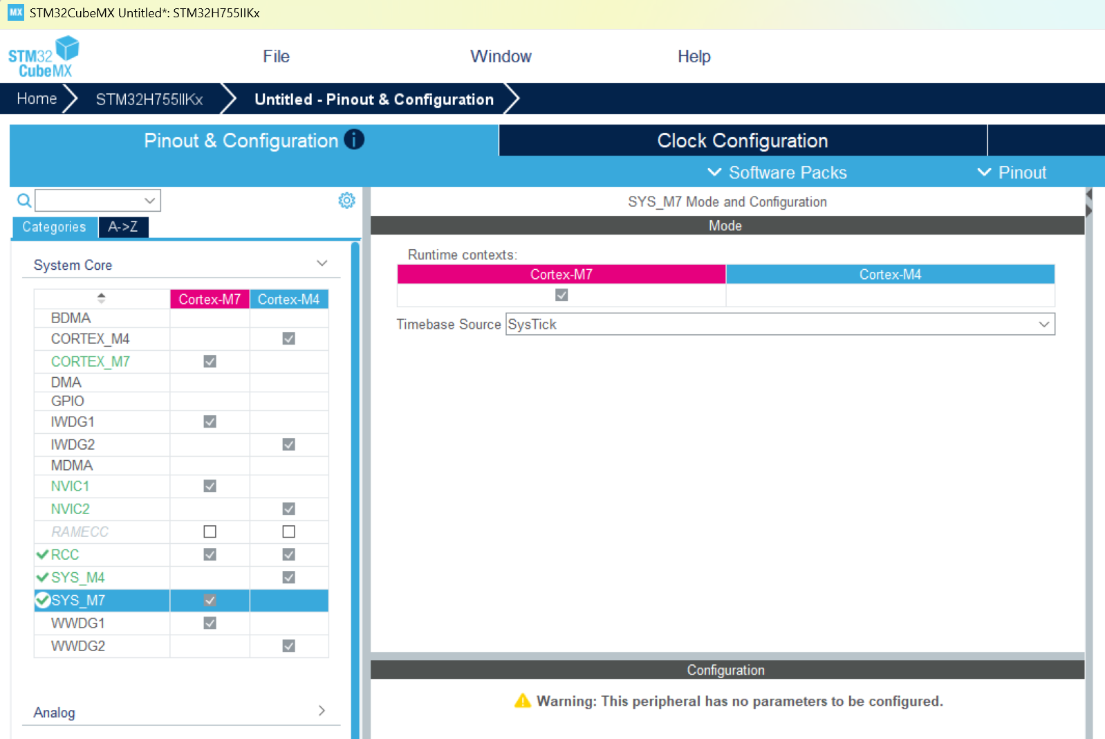The width and height of the screenshot is (1105, 739).
Task: Click the search magnifier icon
Action: pyautogui.click(x=24, y=201)
